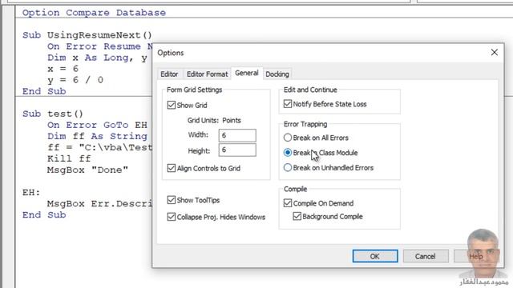Viewport: 513px width, 288px height.
Task: Click 'Option Compare Database' code line
Action: (x=94, y=13)
